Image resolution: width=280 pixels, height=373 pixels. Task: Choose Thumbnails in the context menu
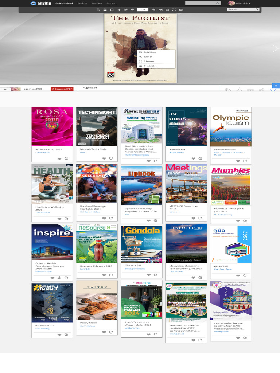click(149, 66)
